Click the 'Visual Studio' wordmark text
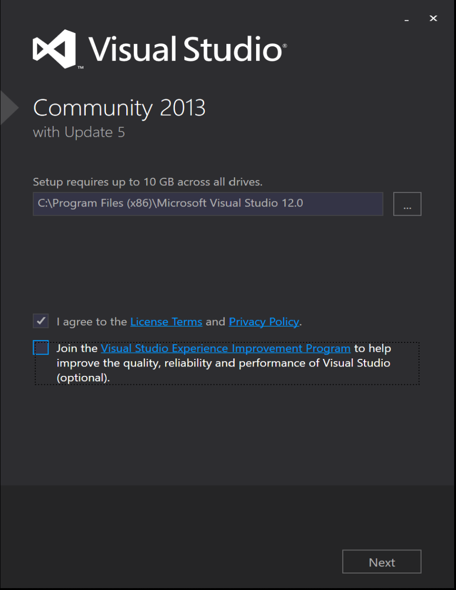Image resolution: width=456 pixels, height=590 pixels. 186,50
